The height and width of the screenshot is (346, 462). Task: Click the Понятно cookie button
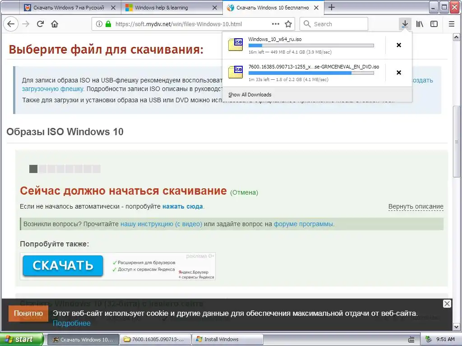pos(28,314)
